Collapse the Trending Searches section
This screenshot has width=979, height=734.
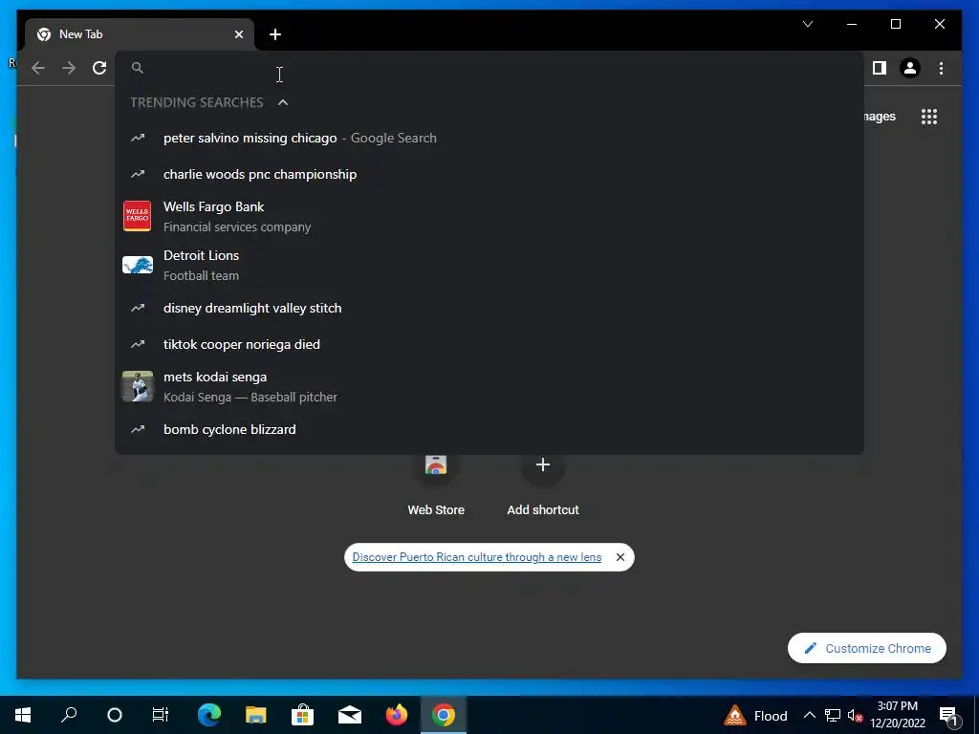[283, 102]
